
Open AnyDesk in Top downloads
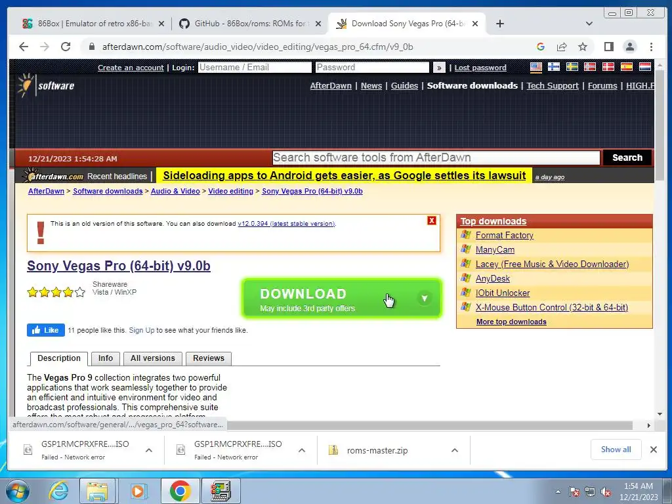[x=493, y=278]
